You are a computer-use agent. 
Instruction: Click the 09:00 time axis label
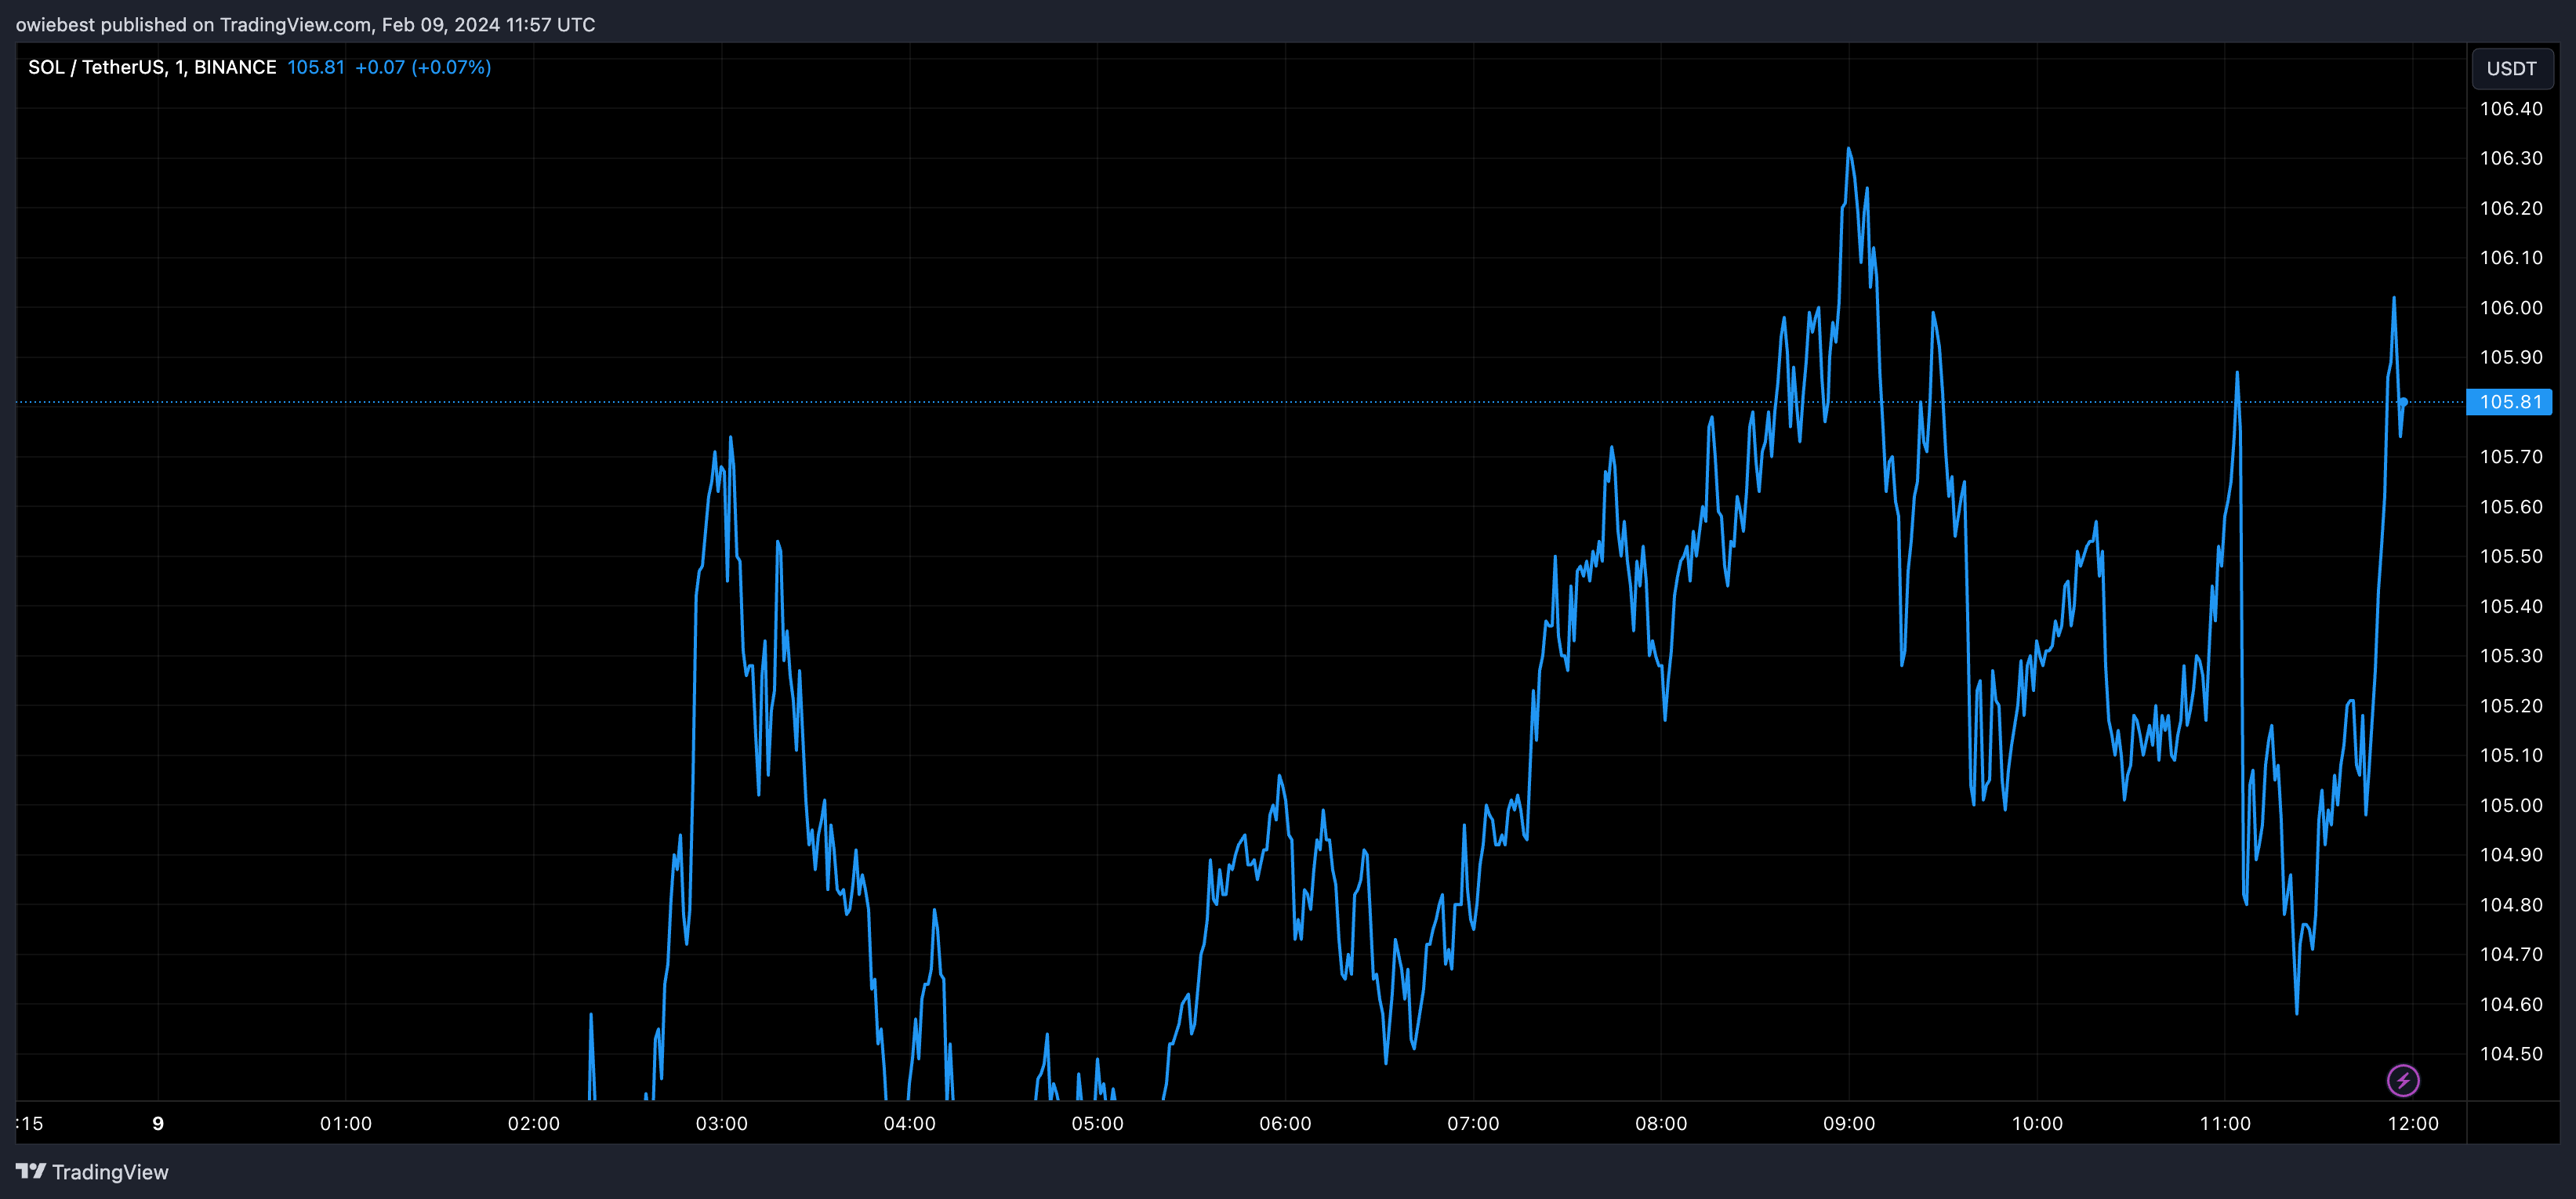point(1849,1123)
